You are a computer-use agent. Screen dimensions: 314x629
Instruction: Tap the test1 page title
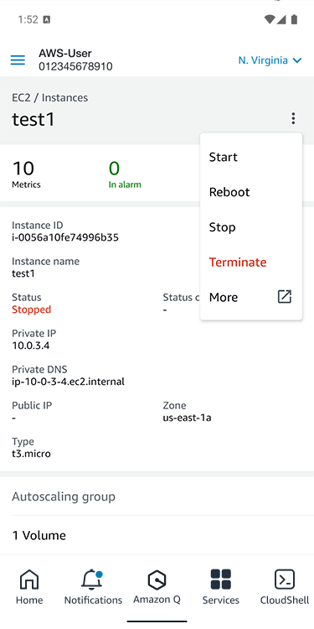(33, 119)
